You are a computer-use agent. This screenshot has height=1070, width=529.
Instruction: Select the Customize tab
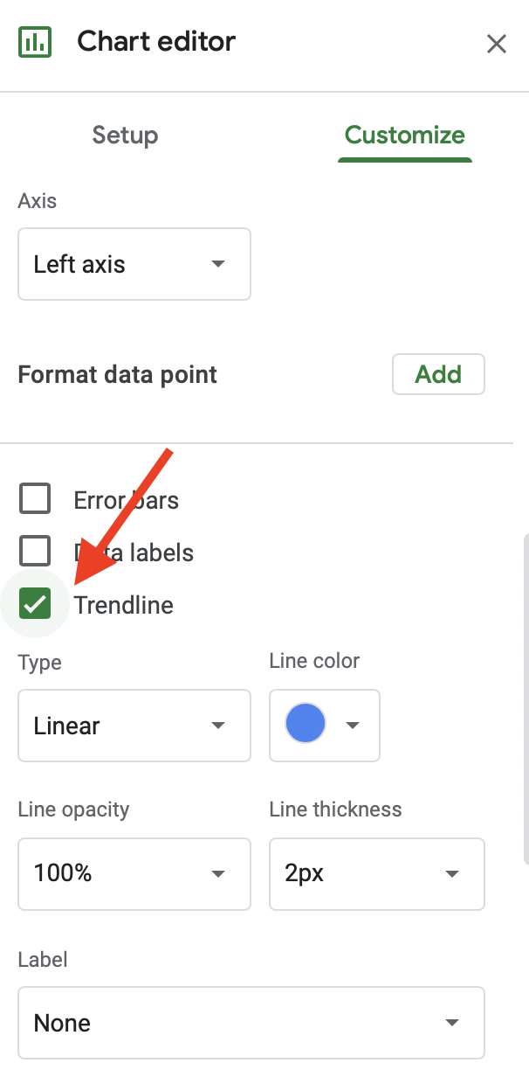[404, 135]
